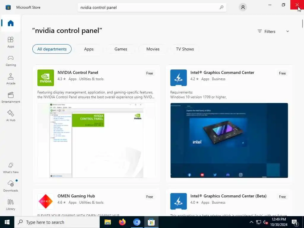Click 'Business' under Intel Graphics Command Center
The width and height of the screenshot is (304, 228).
(219, 79)
